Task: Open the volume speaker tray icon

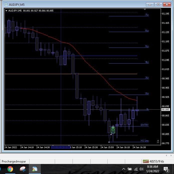Action: point(141,169)
